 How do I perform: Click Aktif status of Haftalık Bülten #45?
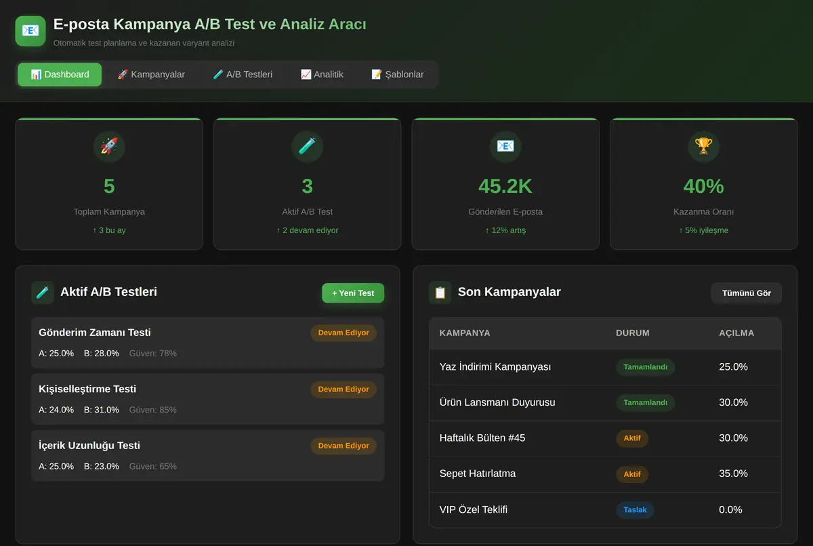[632, 438]
